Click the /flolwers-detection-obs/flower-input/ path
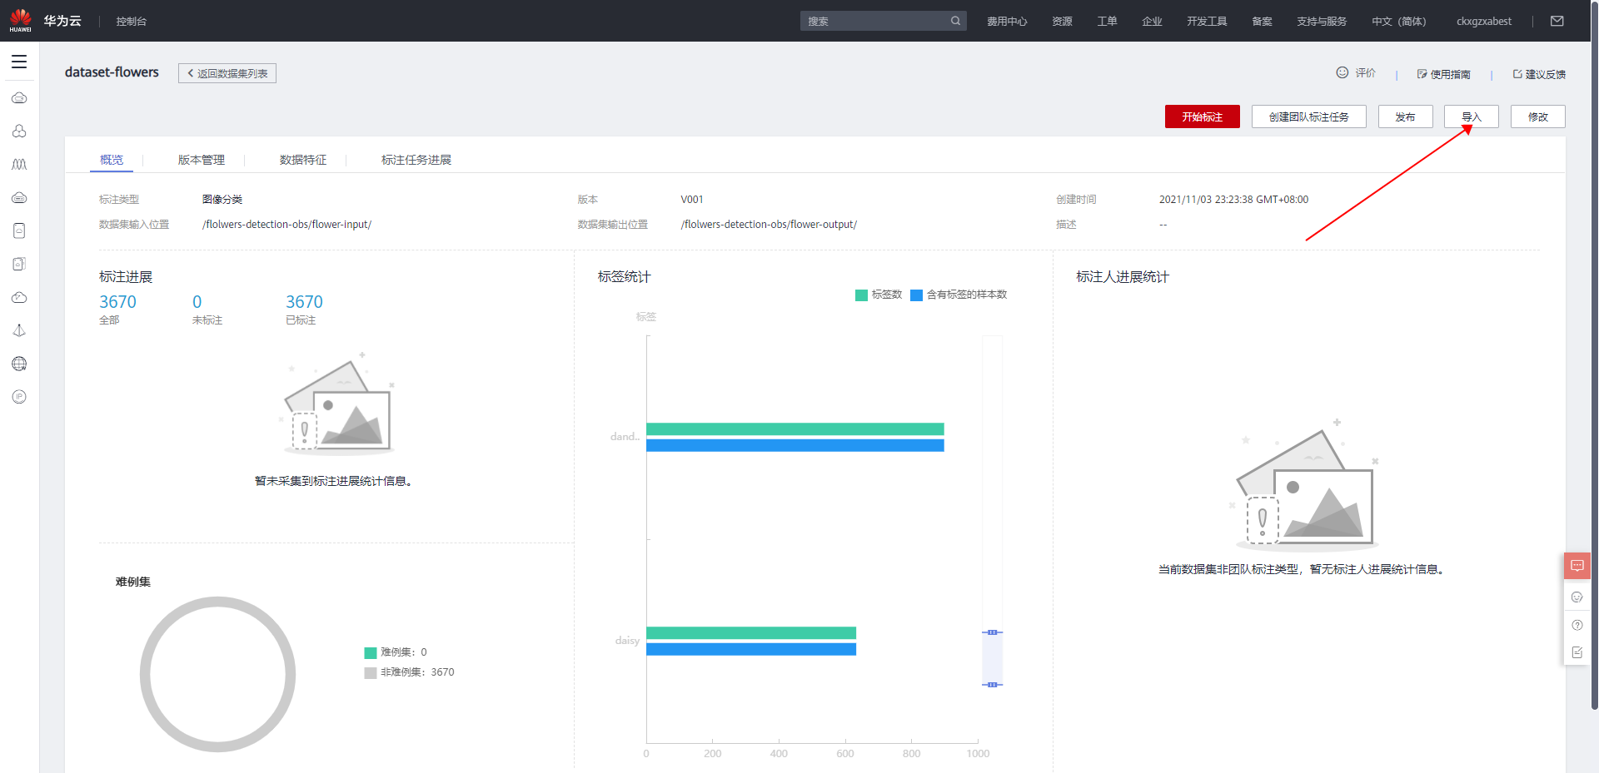 click(x=286, y=225)
